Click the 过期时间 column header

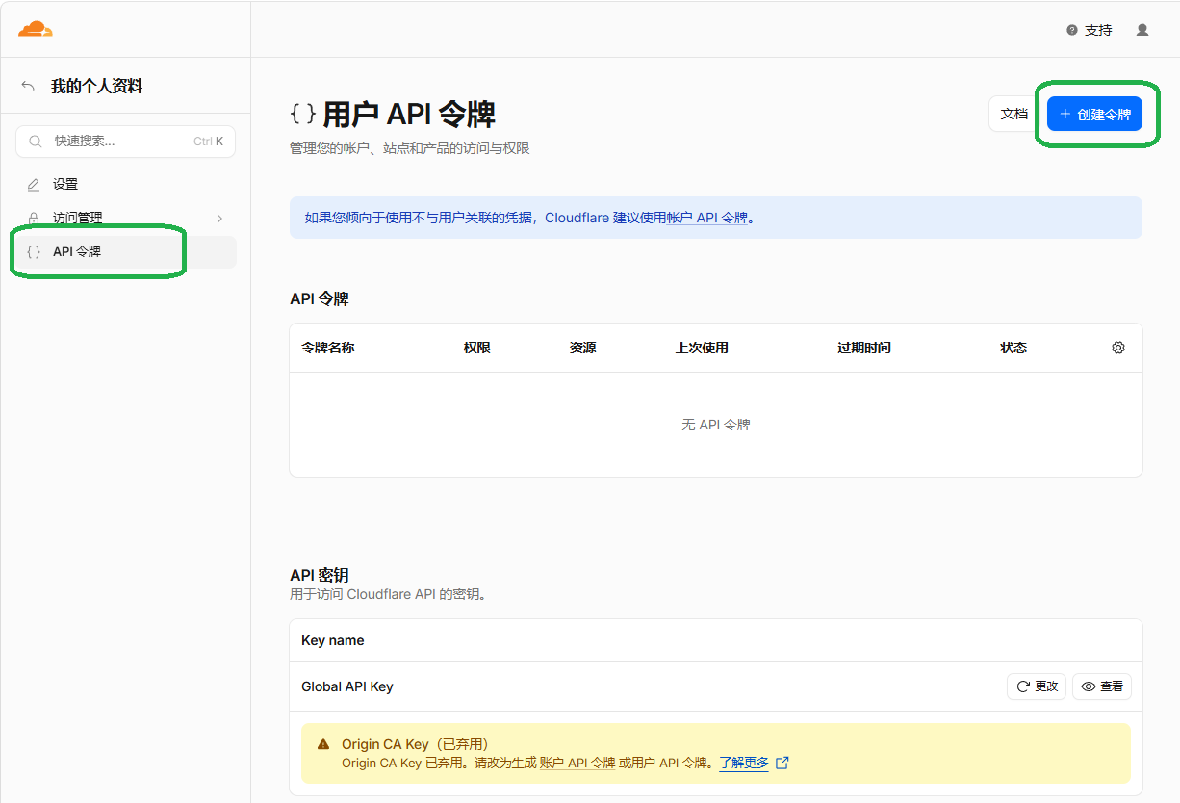[864, 348]
